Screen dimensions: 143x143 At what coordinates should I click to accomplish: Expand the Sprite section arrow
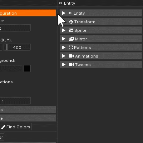pos(64,30)
